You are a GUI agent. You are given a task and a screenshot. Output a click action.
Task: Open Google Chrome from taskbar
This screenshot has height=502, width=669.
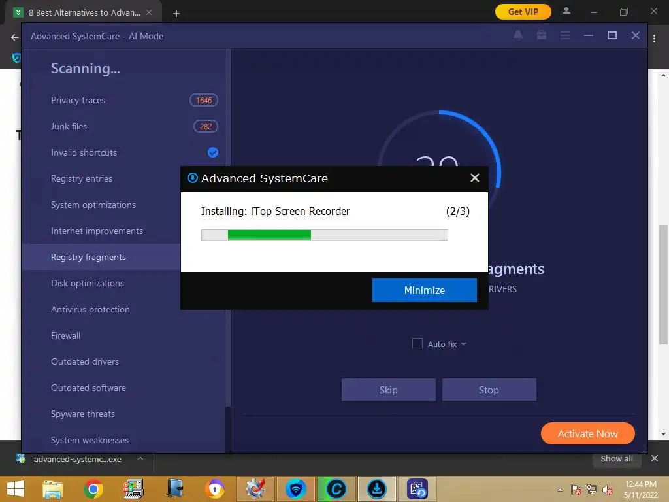click(x=93, y=489)
